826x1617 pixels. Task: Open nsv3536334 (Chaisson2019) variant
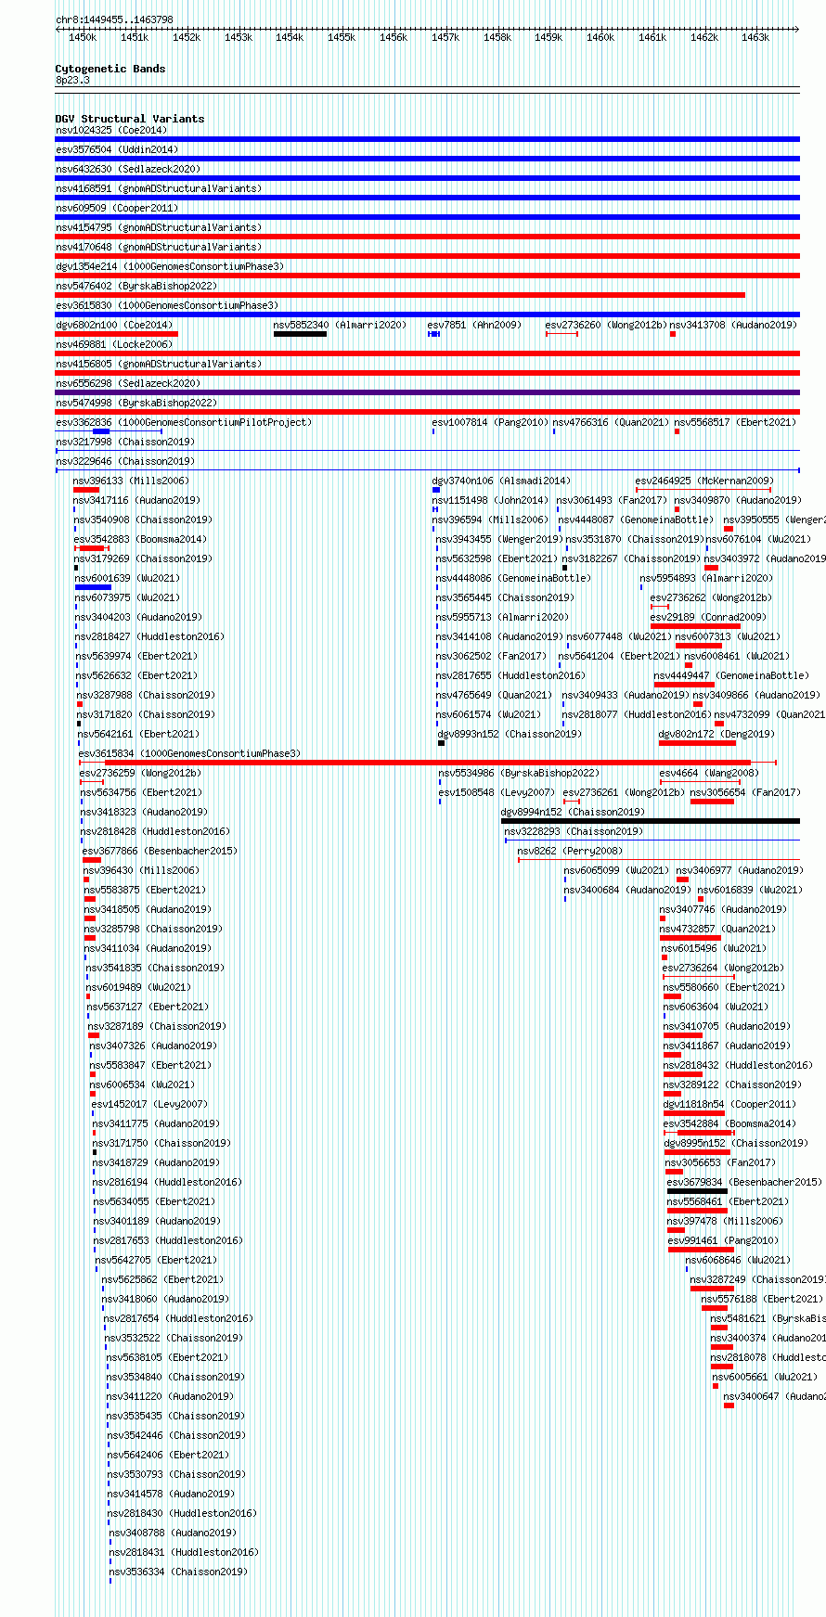click(178, 1572)
